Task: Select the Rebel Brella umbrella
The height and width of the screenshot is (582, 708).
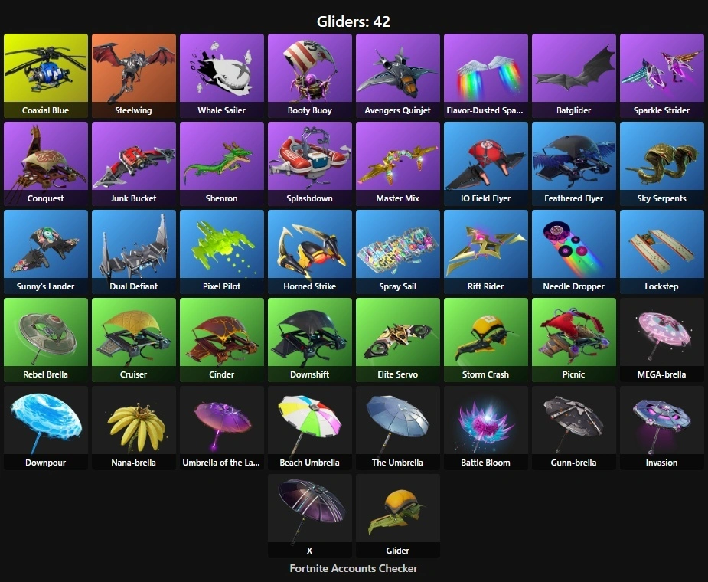Action: coord(46,340)
